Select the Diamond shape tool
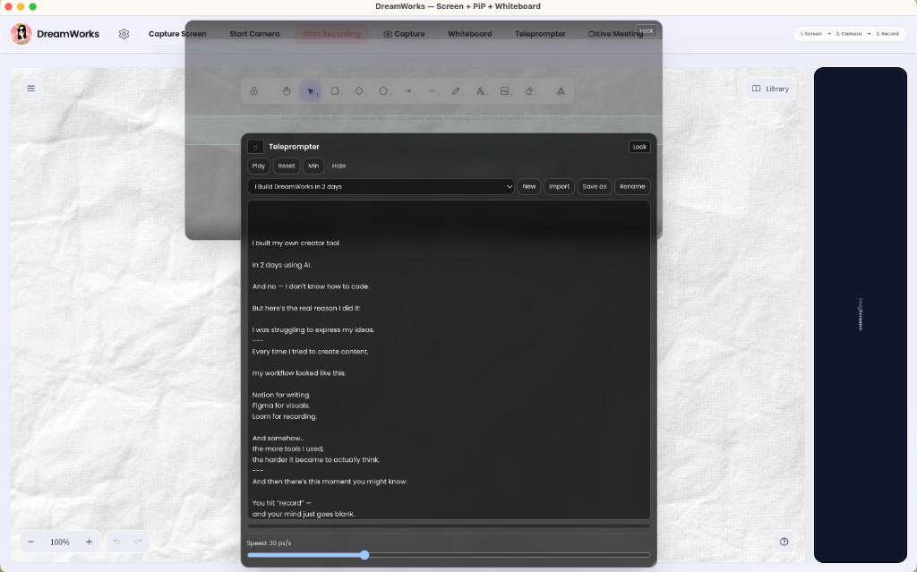 point(359,91)
